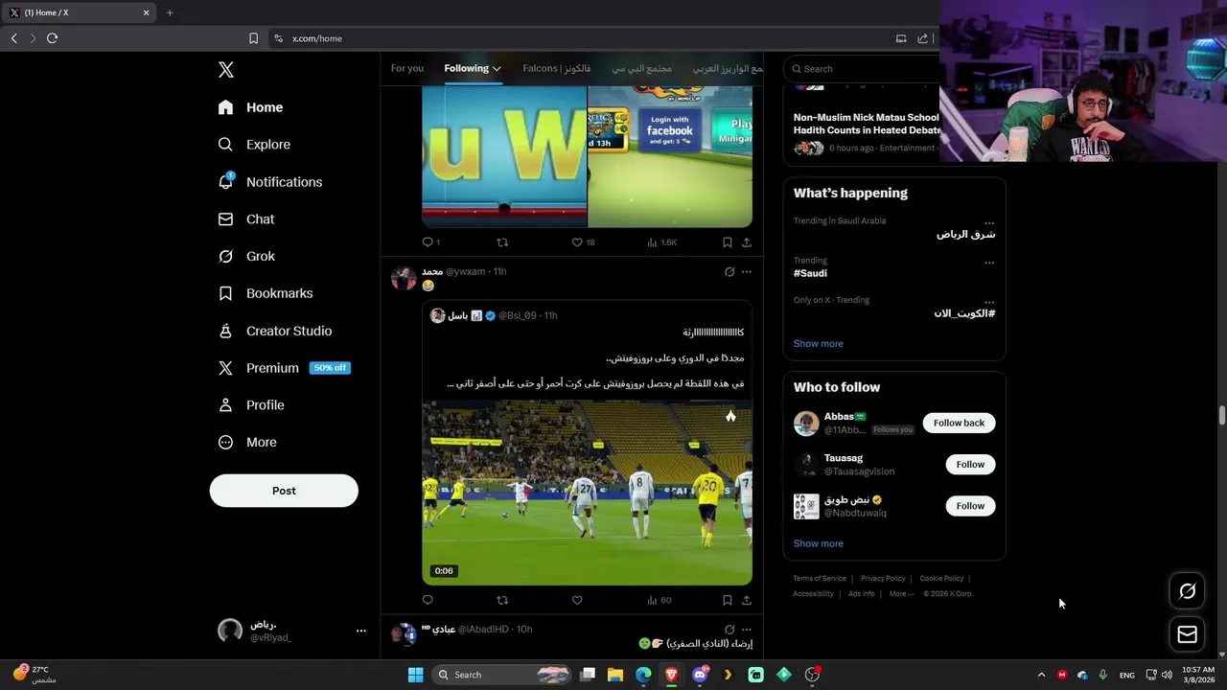Reply to محمد's post
Image resolution: width=1227 pixels, height=690 pixels.
(428, 600)
